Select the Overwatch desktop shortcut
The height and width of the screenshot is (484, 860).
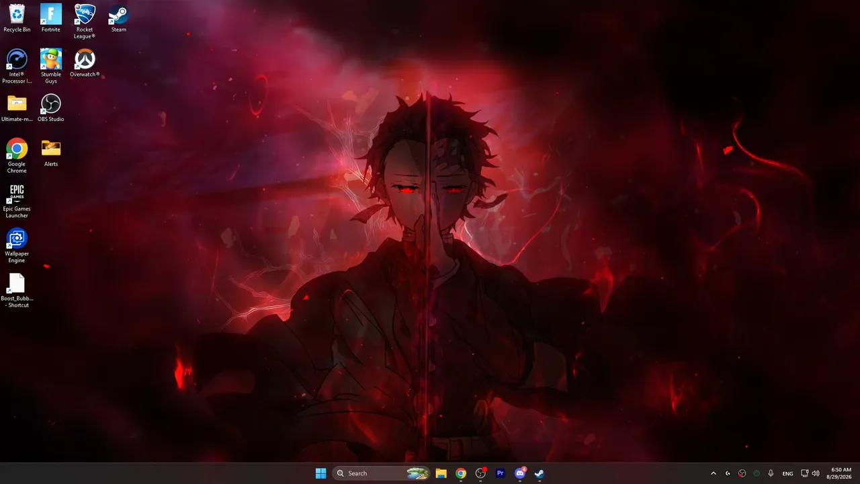(x=85, y=63)
